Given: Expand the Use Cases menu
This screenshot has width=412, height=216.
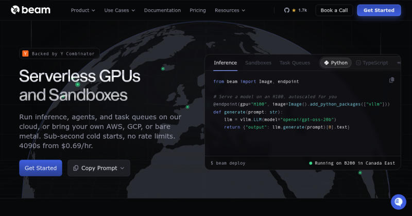Looking at the screenshot, I should pyautogui.click(x=119, y=10).
